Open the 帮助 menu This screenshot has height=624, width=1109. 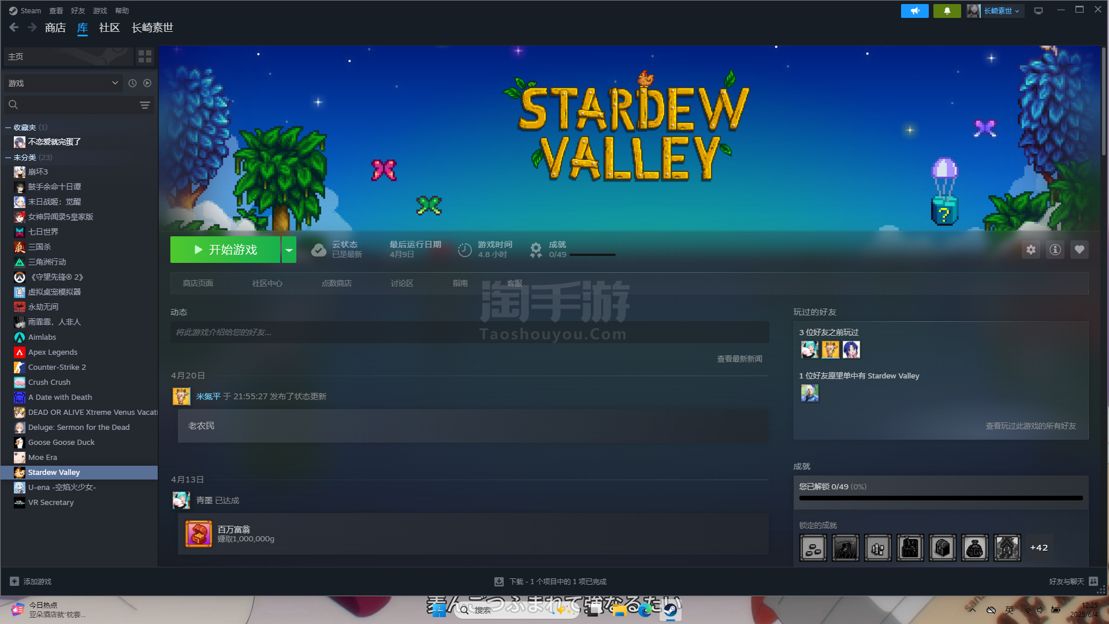122,10
